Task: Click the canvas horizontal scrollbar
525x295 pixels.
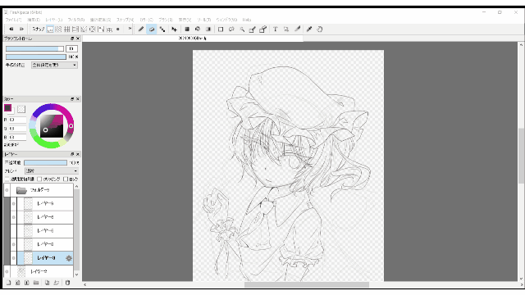Action: coord(306,284)
